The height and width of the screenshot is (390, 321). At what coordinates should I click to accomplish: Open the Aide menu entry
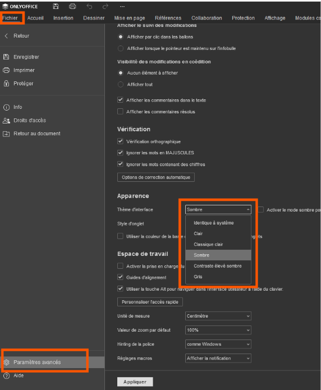tap(52, 375)
